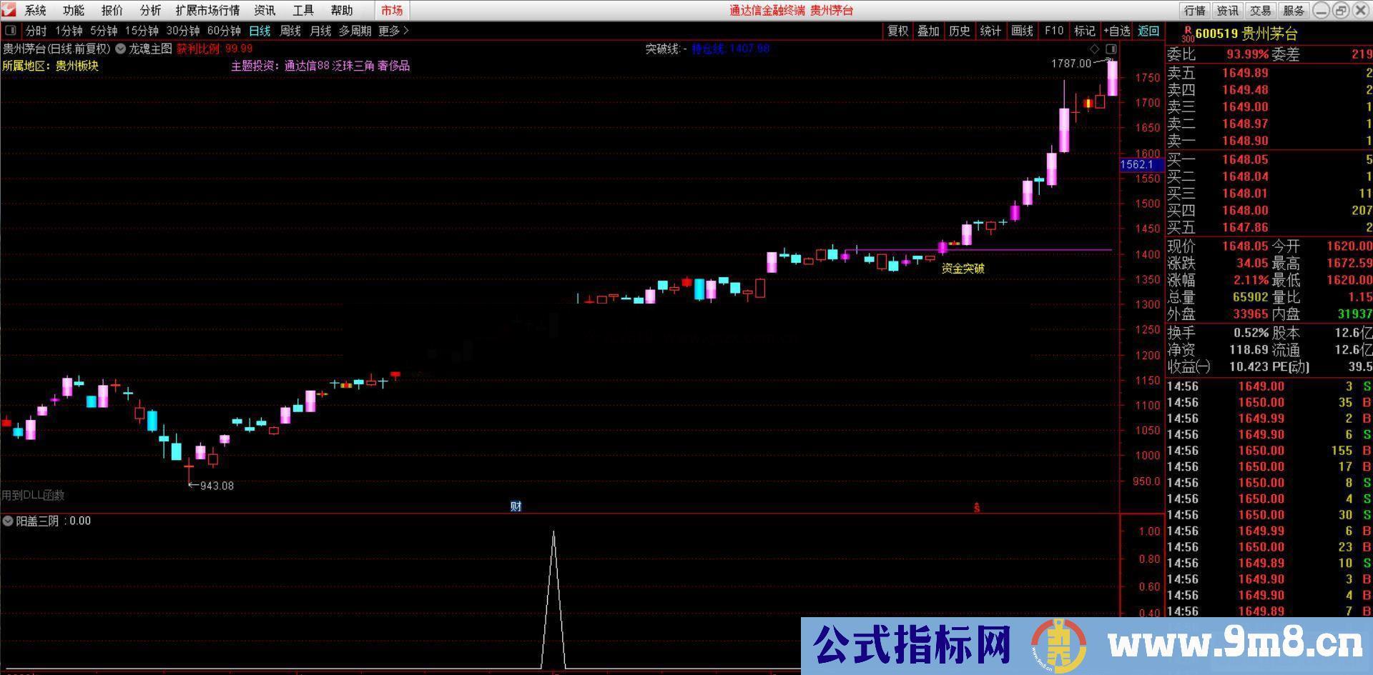Click the 贵州板块 region link
Viewport: 1373px width, 675px height.
point(77,66)
